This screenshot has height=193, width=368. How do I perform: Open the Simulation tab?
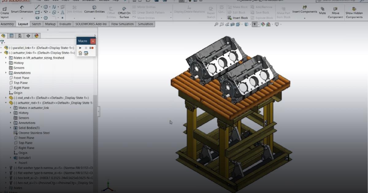(x=145, y=24)
